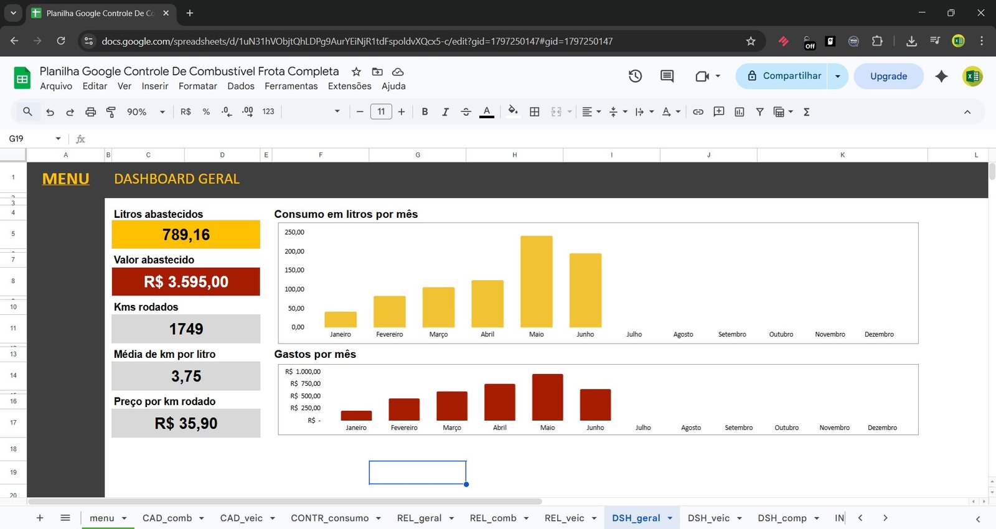
Task: Switch to CAD_comb sheet tab
Action: [167, 518]
